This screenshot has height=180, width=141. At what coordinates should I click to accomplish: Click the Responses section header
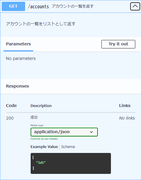[18, 86]
